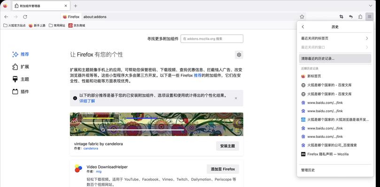380x187 pixels.
Task: Open the hamburger application menu
Action: pyautogui.click(x=369, y=17)
